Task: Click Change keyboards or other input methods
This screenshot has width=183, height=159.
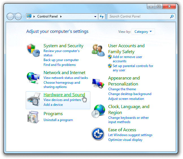Action: [x=128, y=120]
